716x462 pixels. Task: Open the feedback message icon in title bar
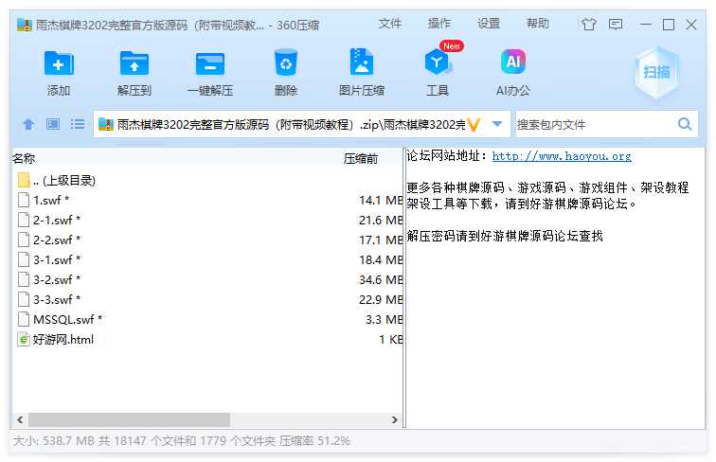pyautogui.click(x=616, y=25)
